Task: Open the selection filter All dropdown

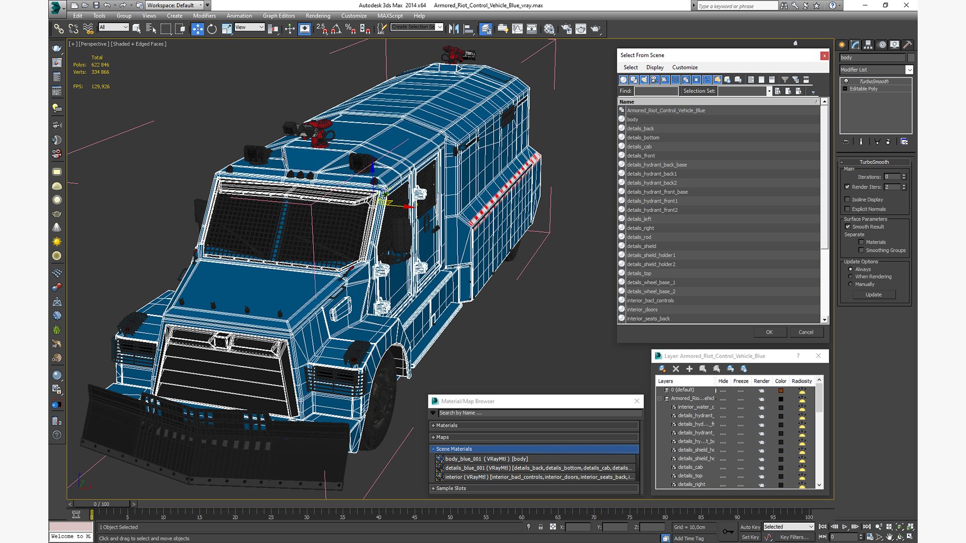Action: [x=114, y=27]
